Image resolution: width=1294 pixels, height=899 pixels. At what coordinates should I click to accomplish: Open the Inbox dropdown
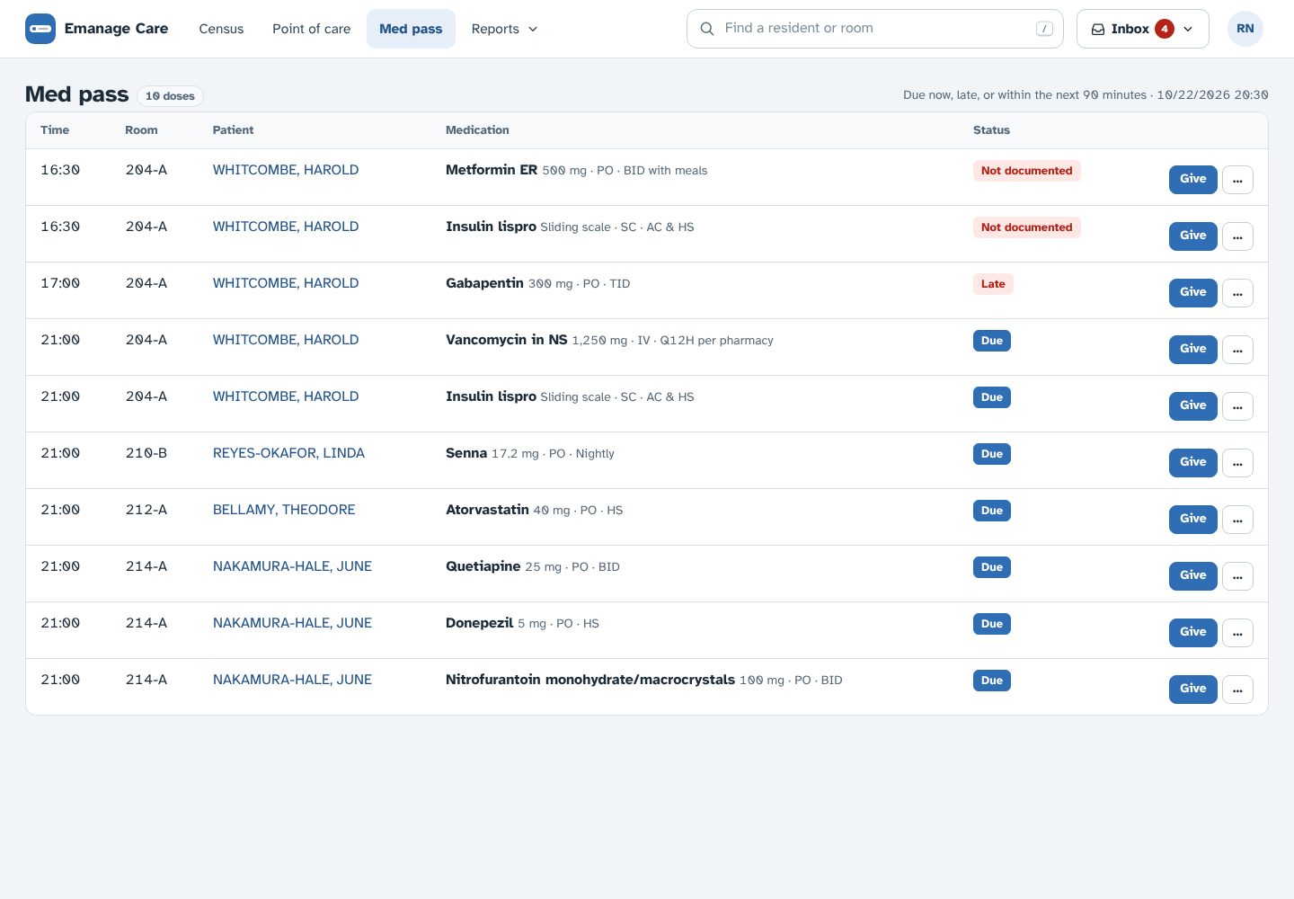(1142, 29)
